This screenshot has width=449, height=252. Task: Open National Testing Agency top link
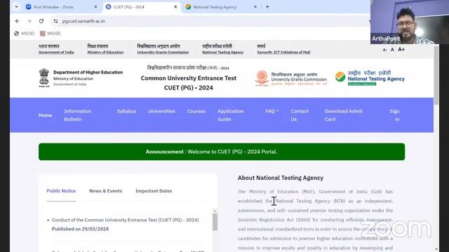(x=223, y=49)
